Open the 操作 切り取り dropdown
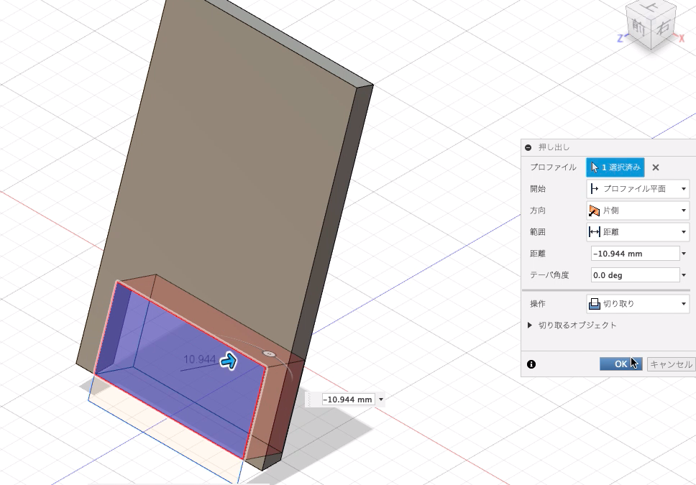This screenshot has width=696, height=485. pyautogui.click(x=638, y=303)
